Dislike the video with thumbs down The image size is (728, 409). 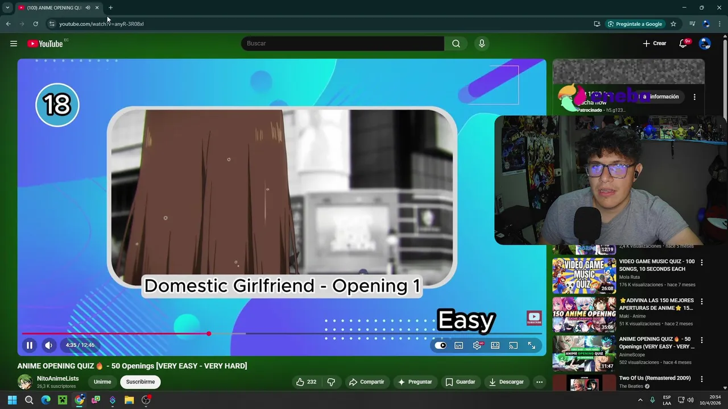(x=331, y=382)
